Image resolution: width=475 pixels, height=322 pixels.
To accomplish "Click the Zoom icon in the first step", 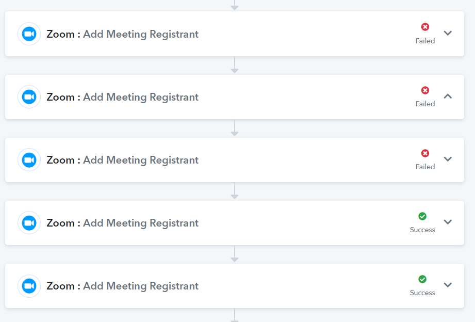I will coord(29,34).
